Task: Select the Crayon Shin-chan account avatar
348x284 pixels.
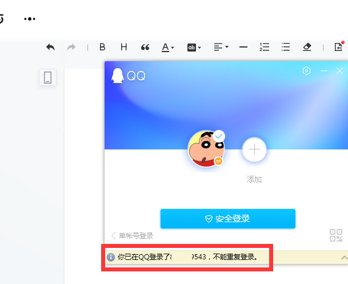Action: (x=206, y=148)
